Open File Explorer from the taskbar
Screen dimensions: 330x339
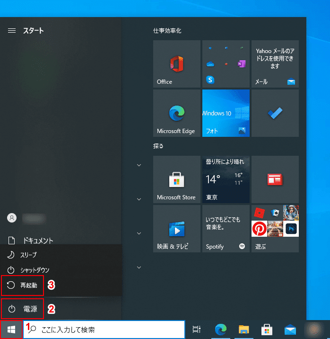pos(244,330)
